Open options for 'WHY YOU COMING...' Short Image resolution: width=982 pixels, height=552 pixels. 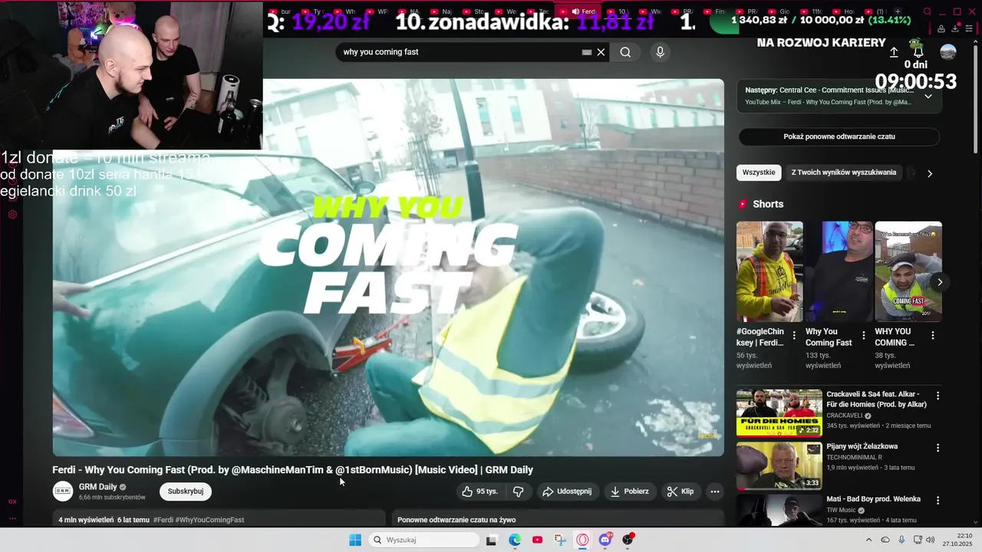(x=933, y=336)
